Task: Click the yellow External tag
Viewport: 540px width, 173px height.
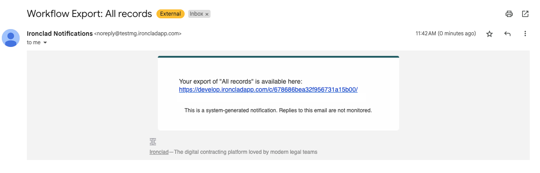Action: coord(170,14)
